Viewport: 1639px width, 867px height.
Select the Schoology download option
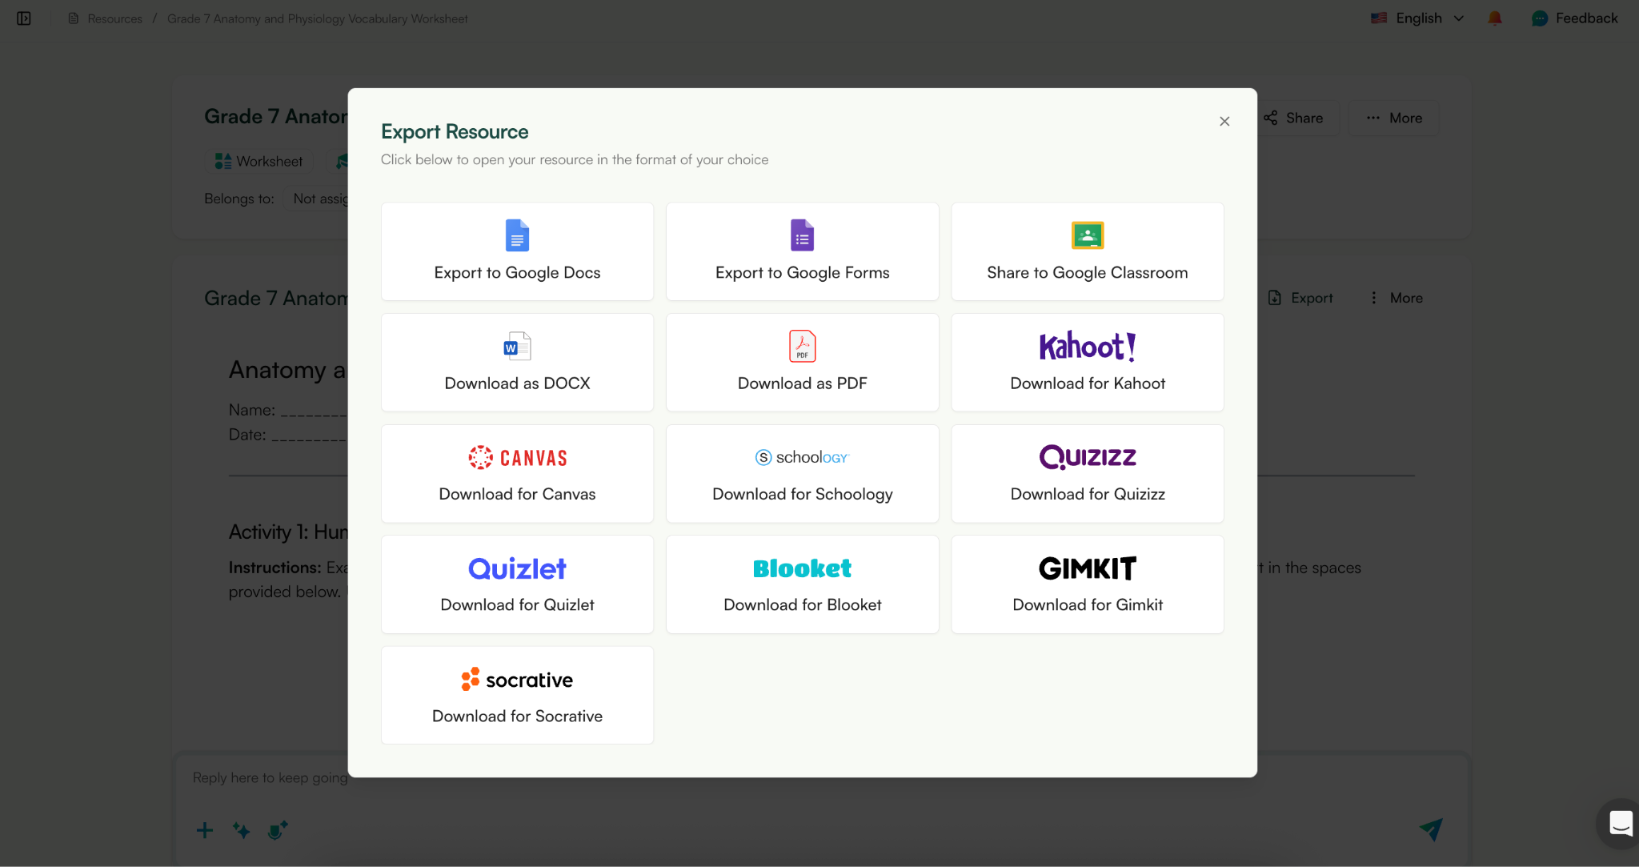(x=801, y=473)
